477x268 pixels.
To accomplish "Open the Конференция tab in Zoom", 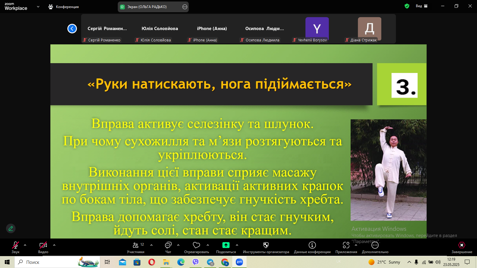I will tap(64, 7).
